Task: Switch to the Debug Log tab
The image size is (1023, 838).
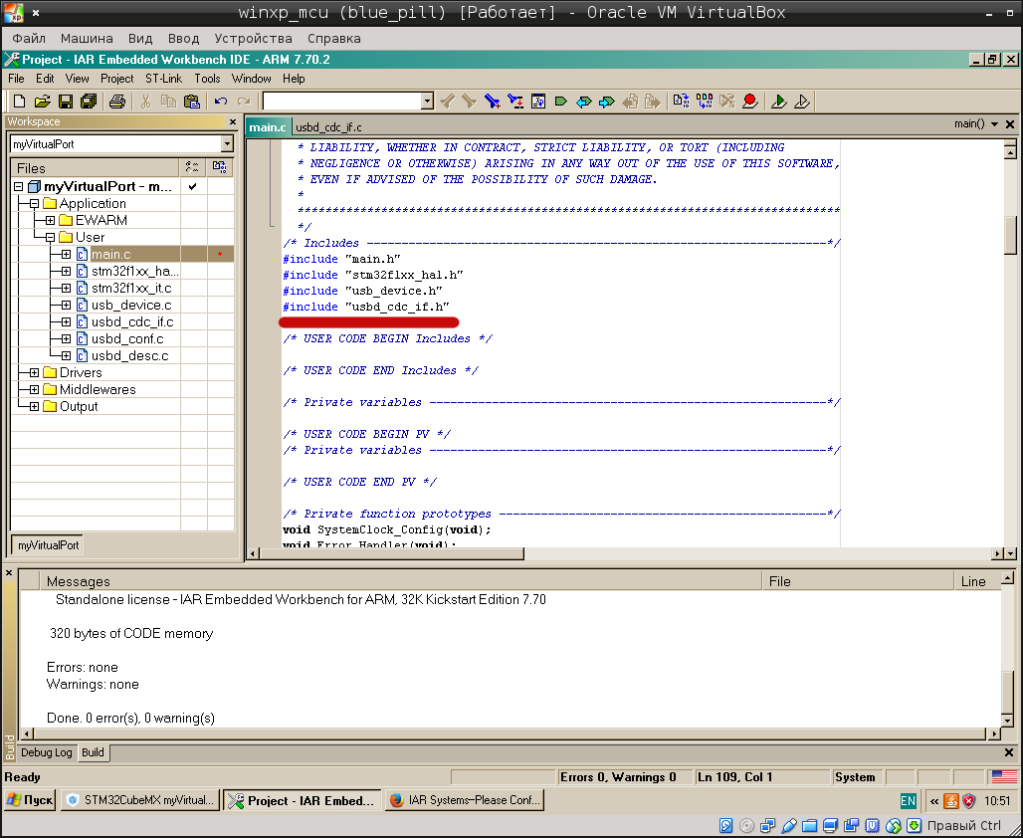Action: point(47,752)
